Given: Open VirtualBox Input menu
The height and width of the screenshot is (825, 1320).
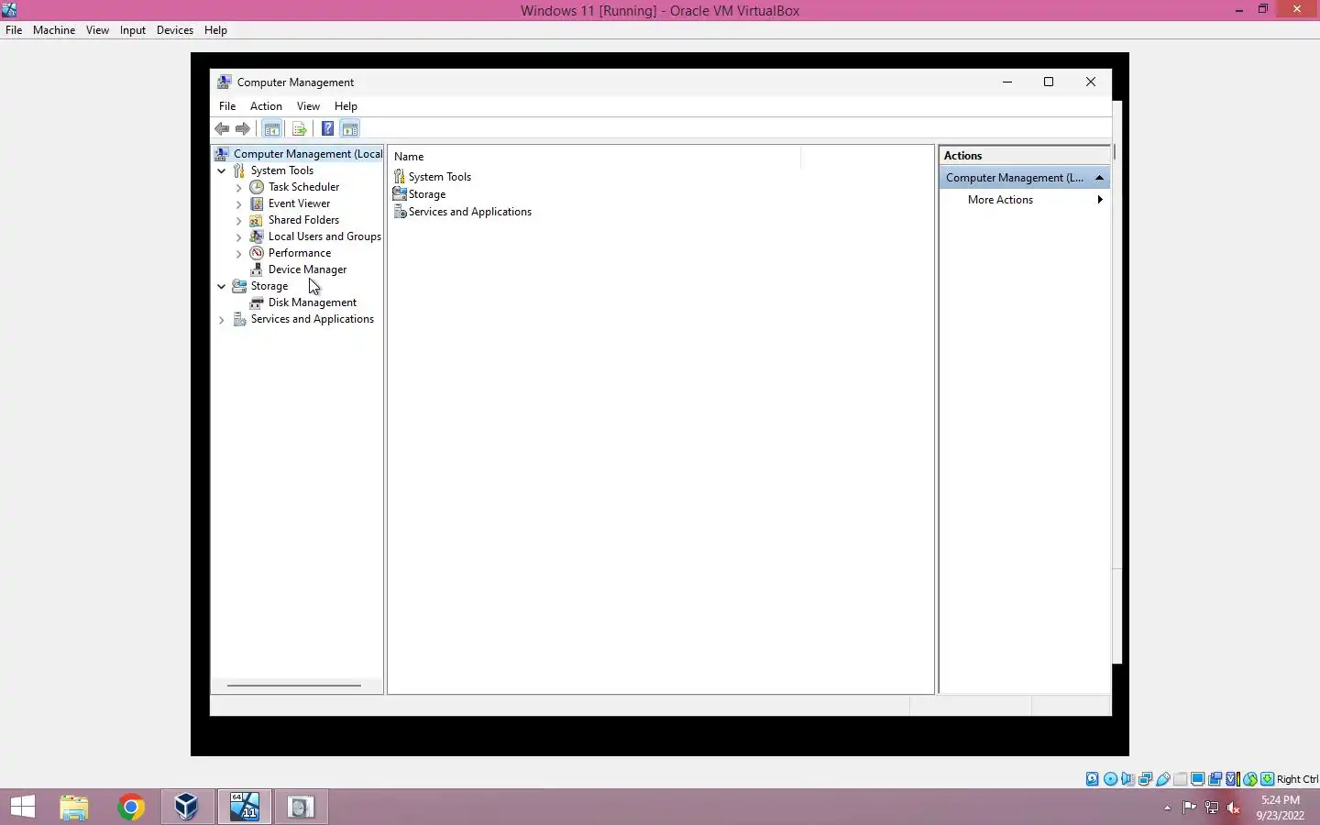Looking at the screenshot, I should 133,30.
